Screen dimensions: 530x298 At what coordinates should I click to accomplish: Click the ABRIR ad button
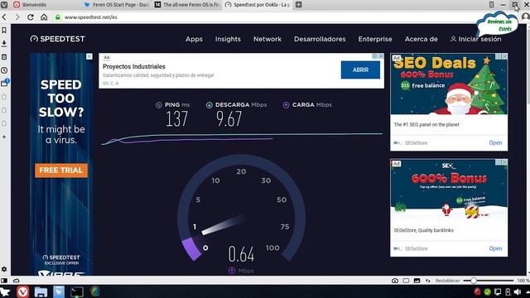click(360, 70)
